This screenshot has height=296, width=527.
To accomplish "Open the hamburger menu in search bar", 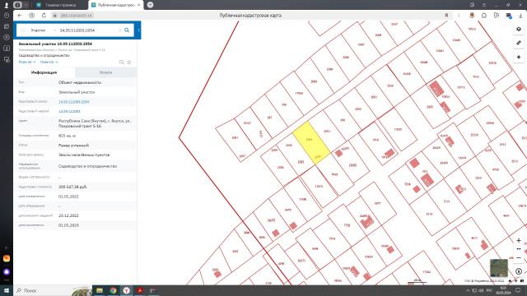I will click(x=23, y=30).
